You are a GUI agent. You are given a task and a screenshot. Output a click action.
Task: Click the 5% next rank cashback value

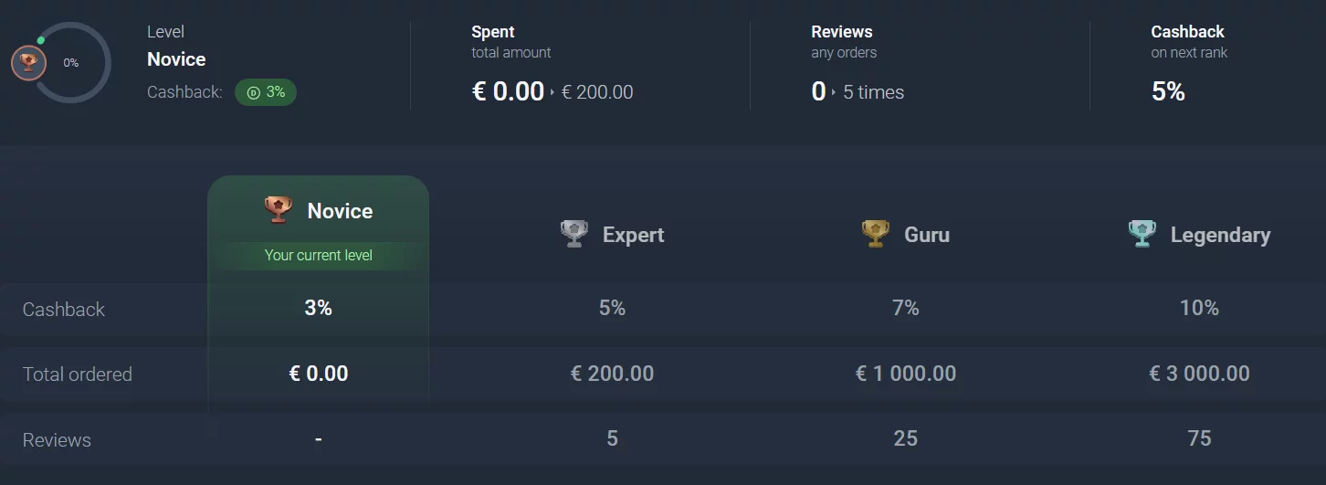(1168, 92)
